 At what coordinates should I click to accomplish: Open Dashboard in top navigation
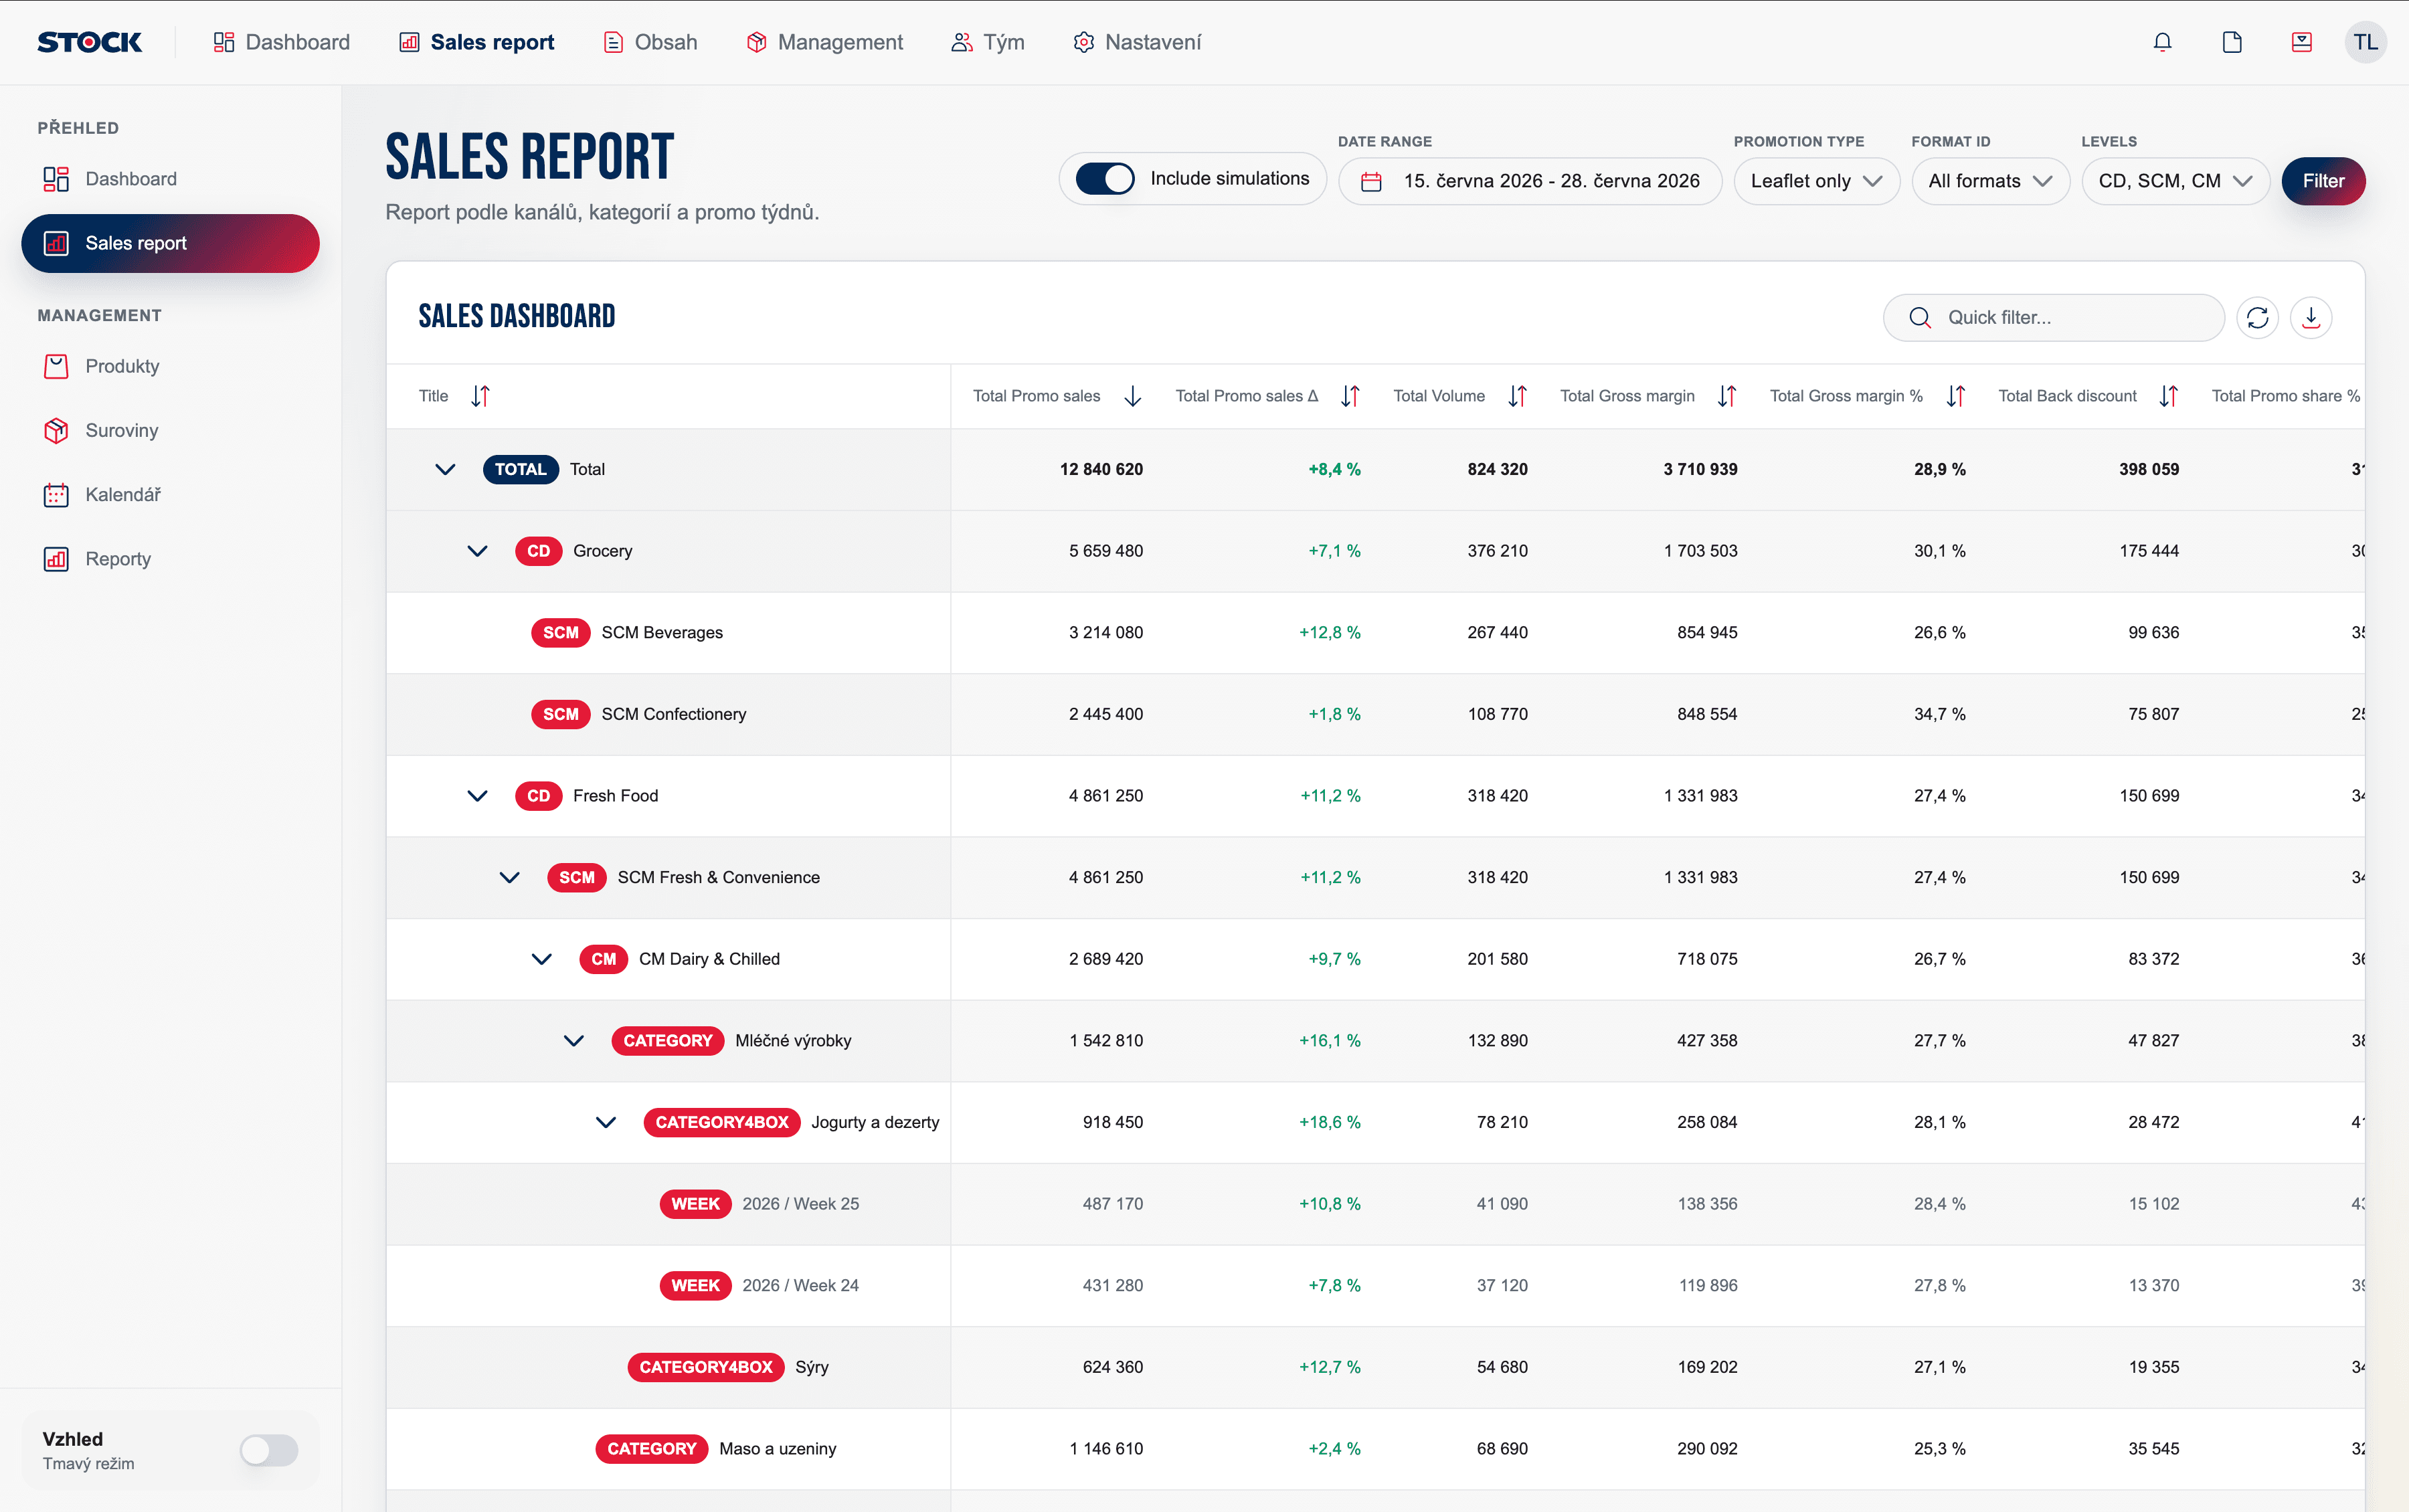(x=281, y=42)
